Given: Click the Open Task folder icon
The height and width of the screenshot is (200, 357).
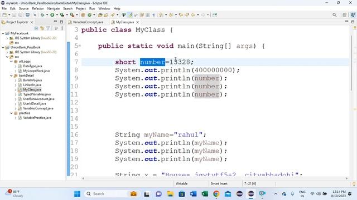Looking at the screenshot, I should point(106,15).
